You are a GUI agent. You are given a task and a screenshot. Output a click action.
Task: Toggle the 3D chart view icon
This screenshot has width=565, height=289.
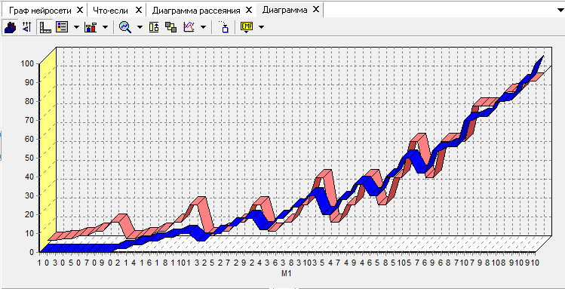(x=10, y=27)
